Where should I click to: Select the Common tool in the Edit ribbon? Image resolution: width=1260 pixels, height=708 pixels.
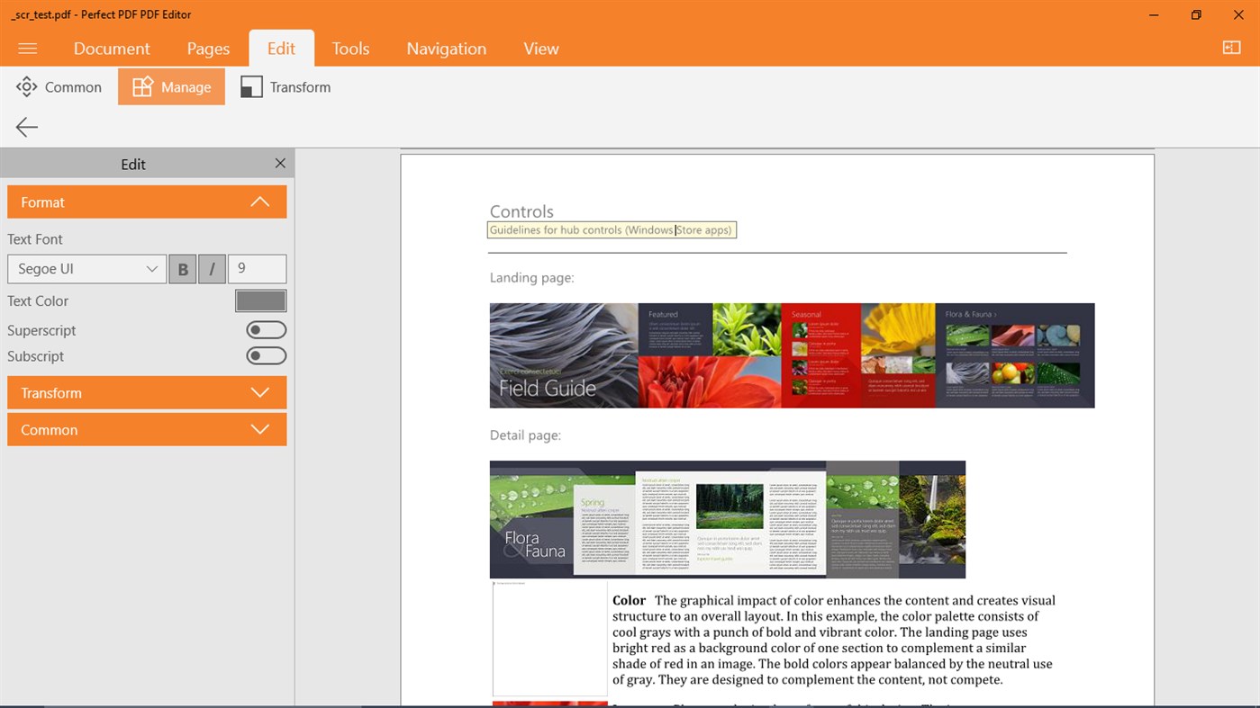coord(58,86)
